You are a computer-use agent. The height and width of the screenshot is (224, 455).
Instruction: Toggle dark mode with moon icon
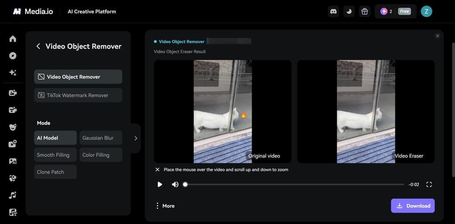pos(349,12)
